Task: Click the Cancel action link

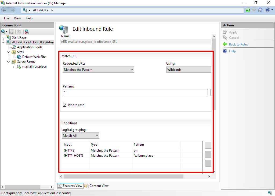Action: point(234,38)
